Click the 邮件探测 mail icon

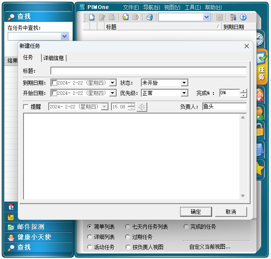tap(11, 227)
